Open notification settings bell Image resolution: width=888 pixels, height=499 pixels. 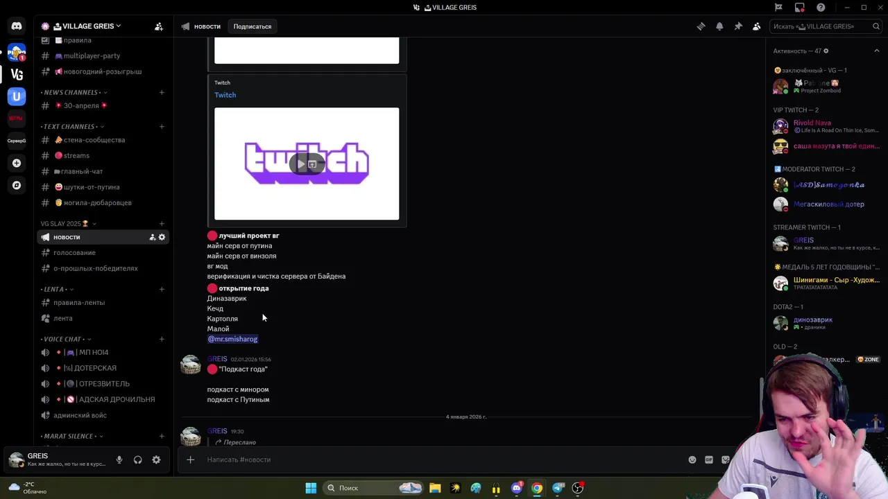(719, 26)
